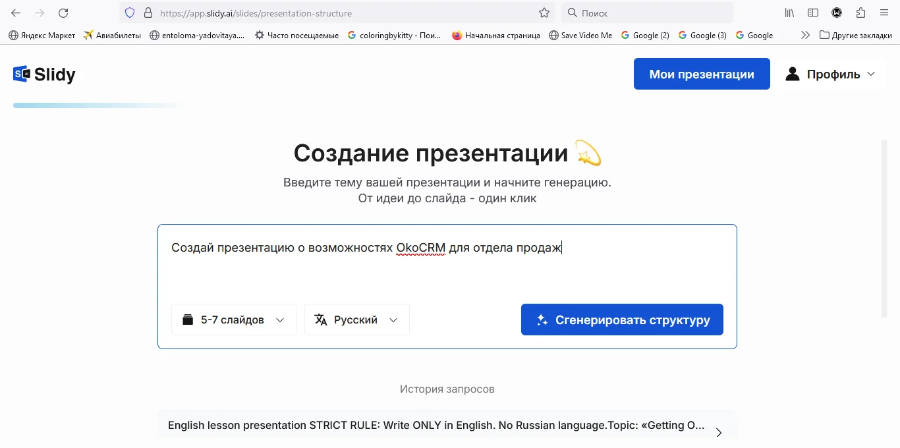Open the Яндекс Маркет bookmark
Viewport: 900px width, 448px height.
[42, 35]
